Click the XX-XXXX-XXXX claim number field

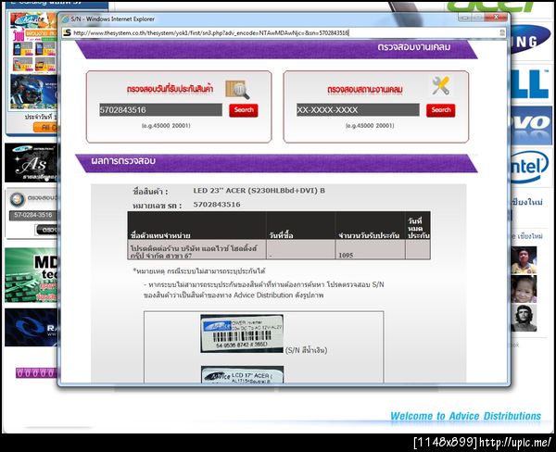coord(358,110)
